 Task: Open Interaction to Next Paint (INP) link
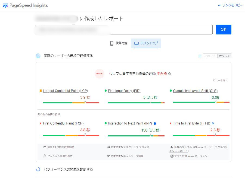pos(130,123)
